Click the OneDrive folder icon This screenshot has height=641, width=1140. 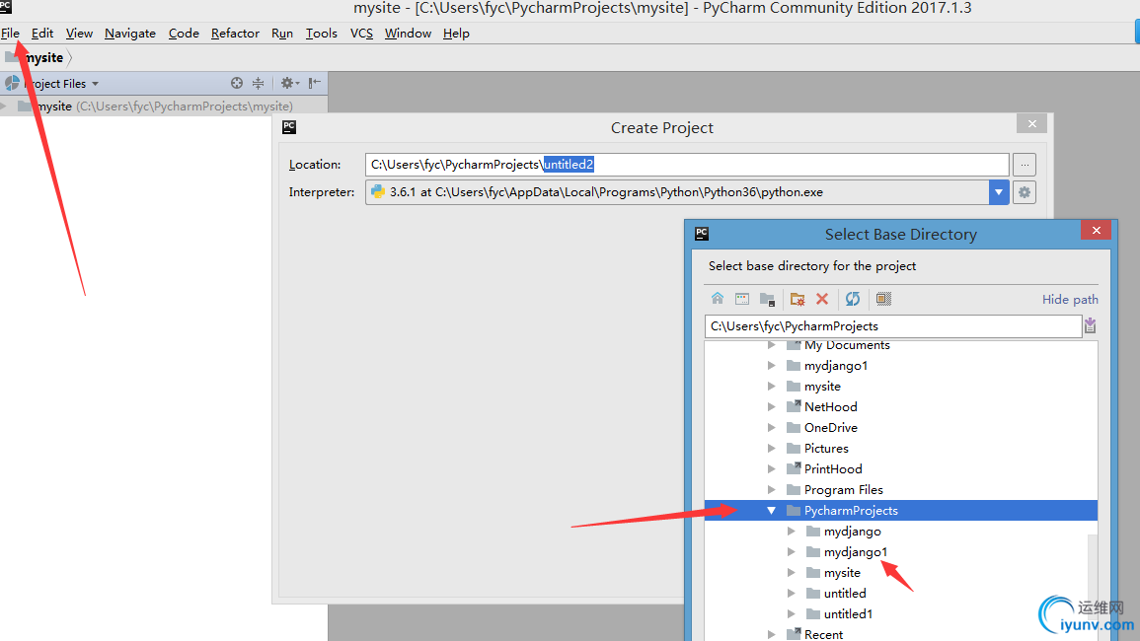(x=794, y=427)
